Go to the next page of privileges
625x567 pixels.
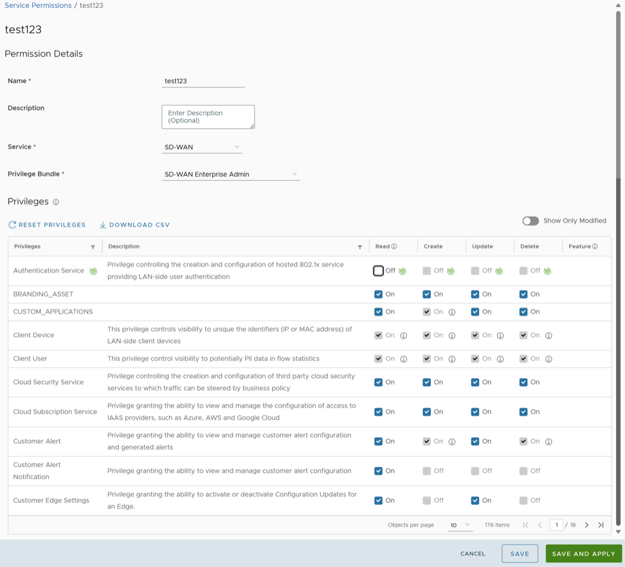click(x=586, y=525)
